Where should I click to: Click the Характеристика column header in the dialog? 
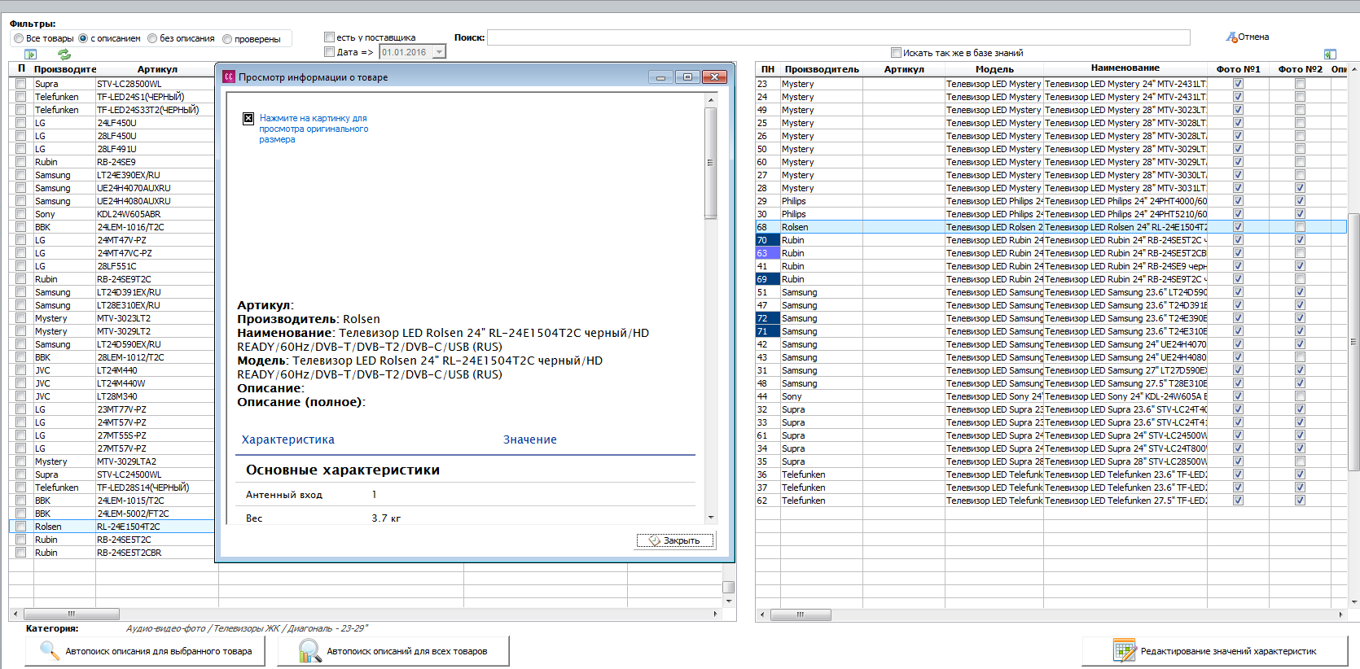tap(288, 439)
